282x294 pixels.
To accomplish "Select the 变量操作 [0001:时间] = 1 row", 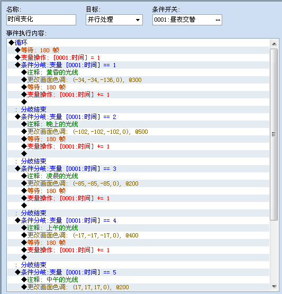I will pos(138,58).
